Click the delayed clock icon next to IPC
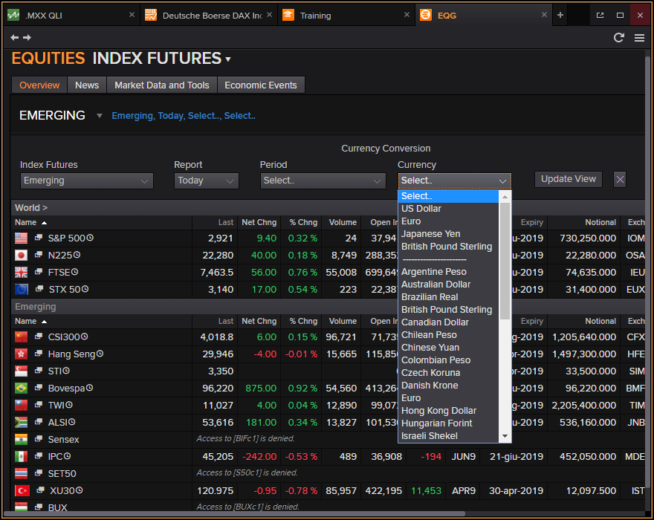The width and height of the screenshot is (654, 520). pos(67,456)
